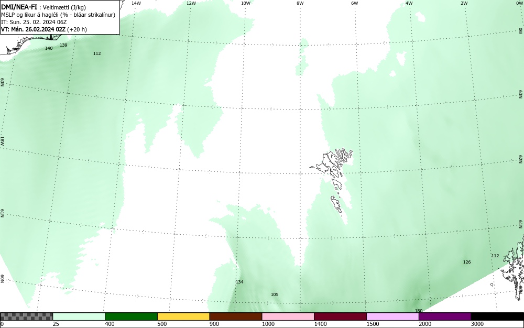Viewport: 524px width, 328px height.
Task: Click the 8W longitude label
Action: [300, 3]
